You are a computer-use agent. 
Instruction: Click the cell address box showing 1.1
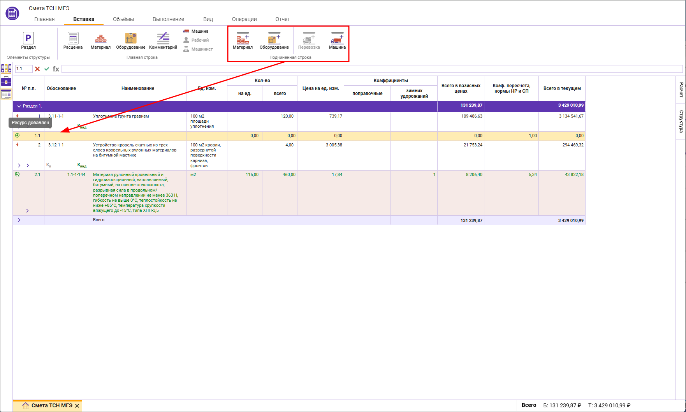tap(23, 69)
